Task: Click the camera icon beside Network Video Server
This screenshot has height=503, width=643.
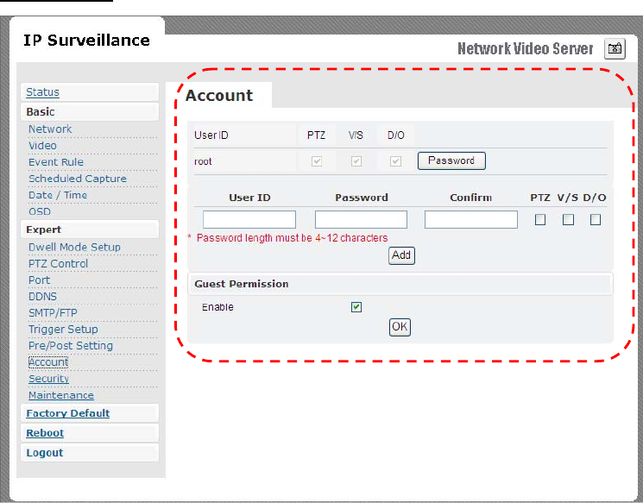Action: point(615,49)
